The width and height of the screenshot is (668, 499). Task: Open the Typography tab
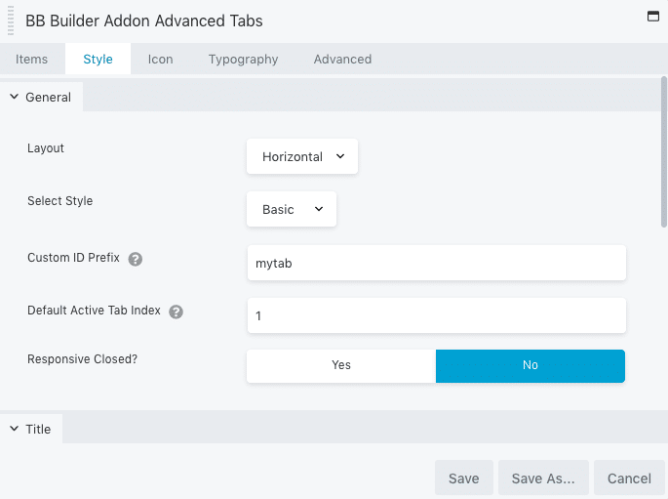243,59
